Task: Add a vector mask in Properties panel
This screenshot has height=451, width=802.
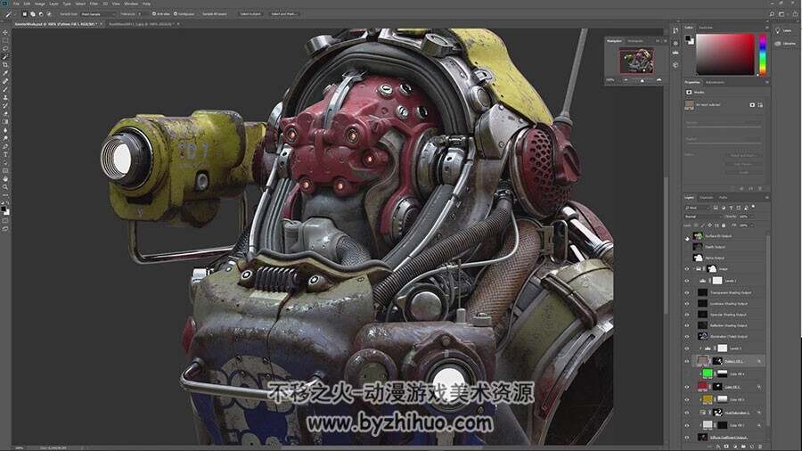Action: tap(761, 105)
